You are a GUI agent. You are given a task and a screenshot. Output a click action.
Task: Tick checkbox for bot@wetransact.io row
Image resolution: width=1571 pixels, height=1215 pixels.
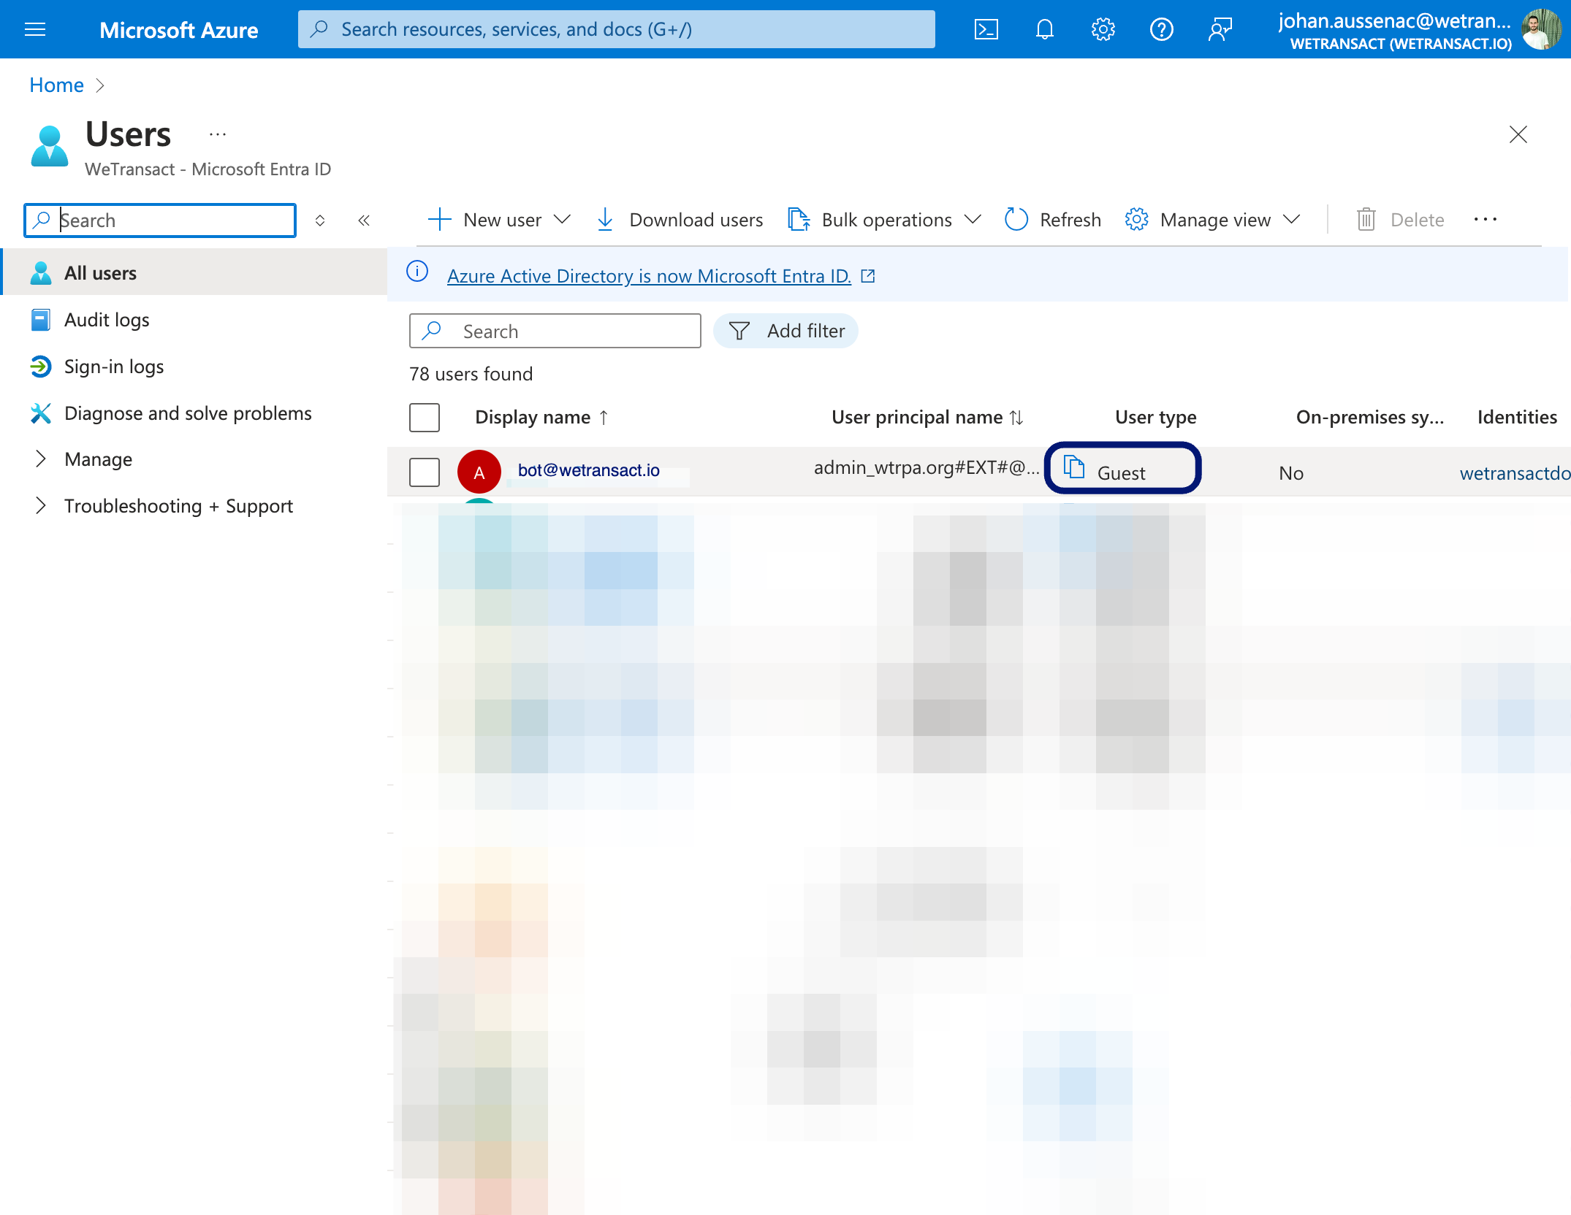tap(425, 472)
